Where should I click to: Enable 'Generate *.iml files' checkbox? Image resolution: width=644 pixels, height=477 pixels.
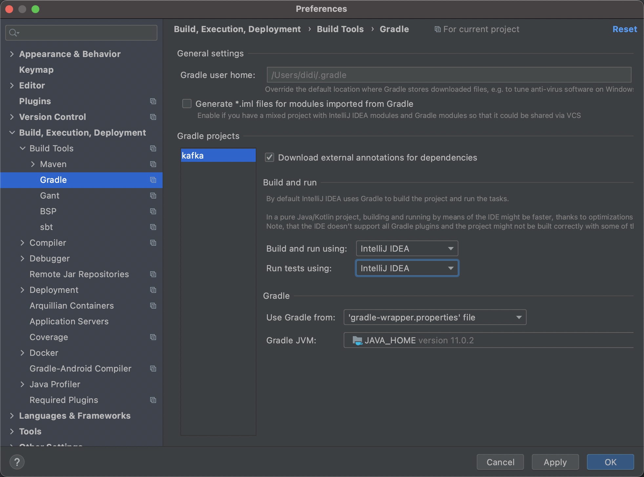click(187, 104)
